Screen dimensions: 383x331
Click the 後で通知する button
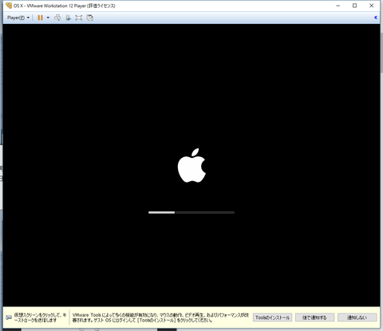coord(314,317)
